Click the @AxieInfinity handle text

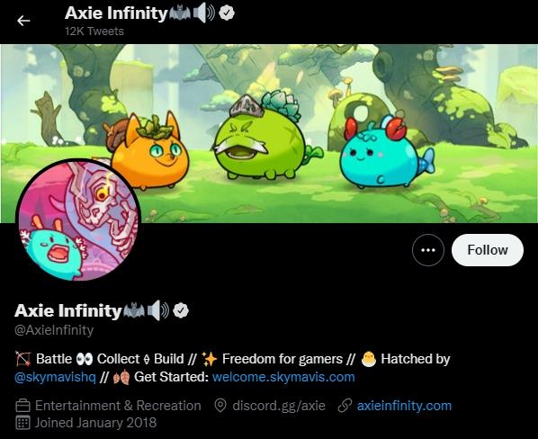click(x=54, y=330)
